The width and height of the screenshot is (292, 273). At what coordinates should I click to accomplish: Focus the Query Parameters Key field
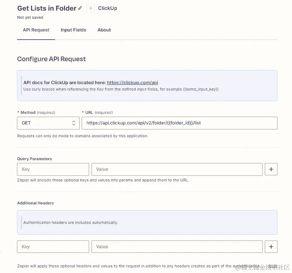coord(53,169)
